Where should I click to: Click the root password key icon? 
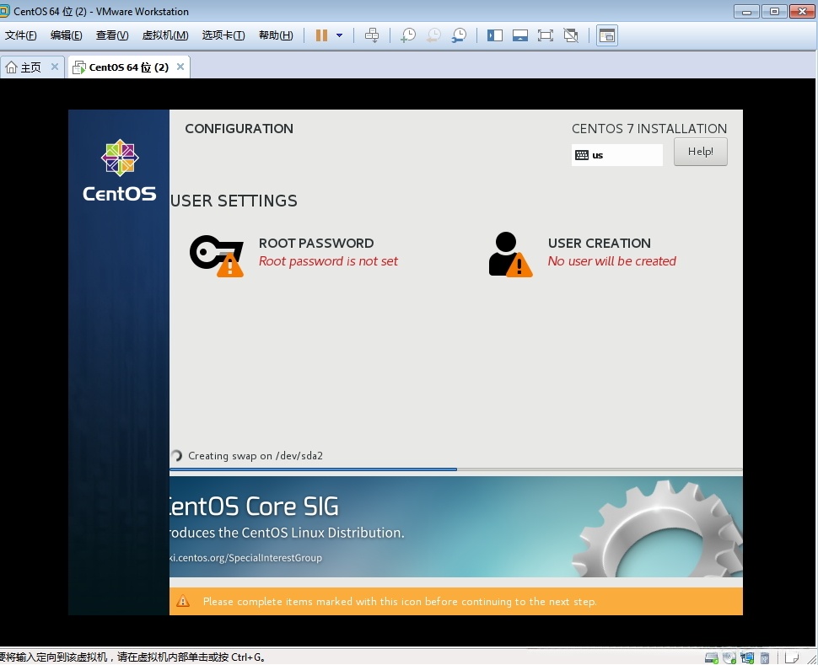217,255
